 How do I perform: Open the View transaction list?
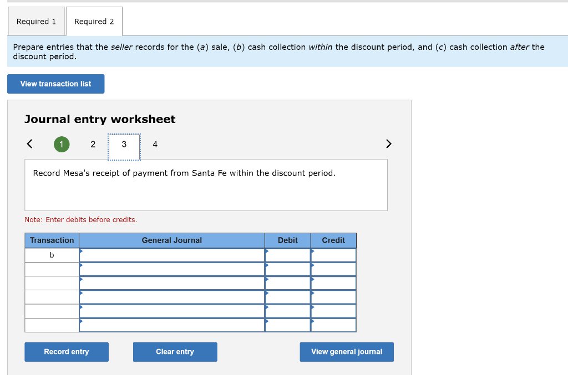tap(56, 84)
